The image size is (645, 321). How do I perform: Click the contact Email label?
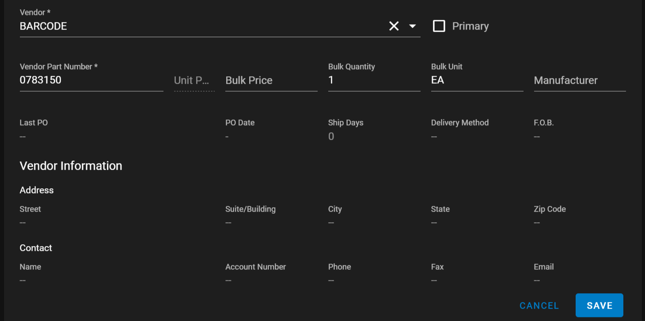tap(543, 267)
